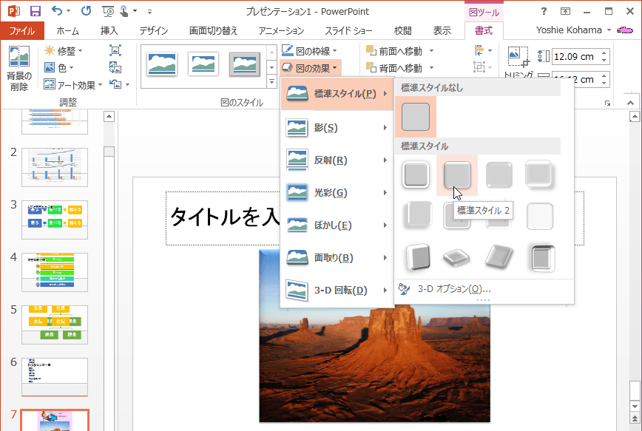Select slide 3 thumbnail
This screenshot has width=642, height=431.
click(x=55, y=220)
